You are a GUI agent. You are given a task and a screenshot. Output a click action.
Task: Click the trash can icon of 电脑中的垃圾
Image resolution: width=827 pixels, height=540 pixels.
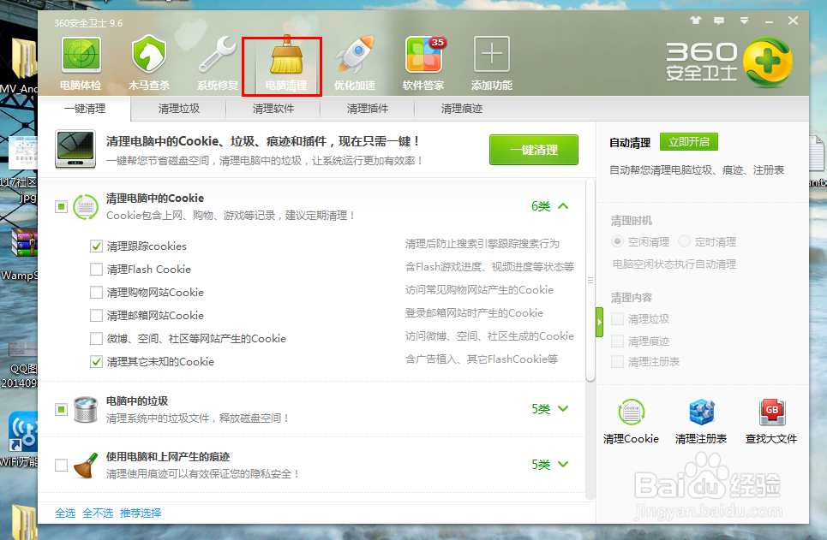[x=86, y=409]
